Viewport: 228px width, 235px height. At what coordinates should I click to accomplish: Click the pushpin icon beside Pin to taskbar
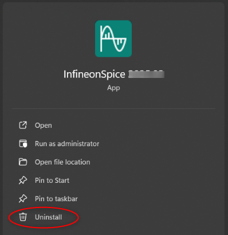click(x=23, y=199)
